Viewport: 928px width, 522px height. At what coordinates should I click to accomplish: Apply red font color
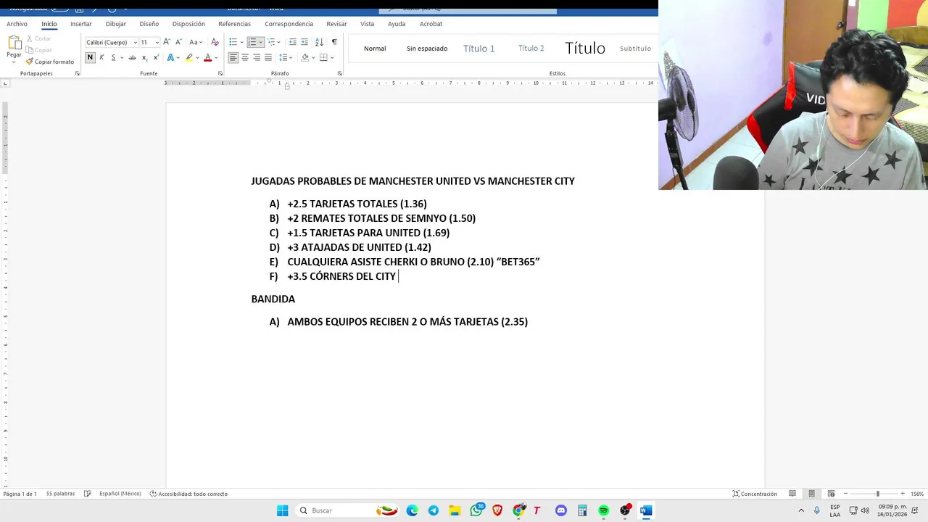pos(207,57)
